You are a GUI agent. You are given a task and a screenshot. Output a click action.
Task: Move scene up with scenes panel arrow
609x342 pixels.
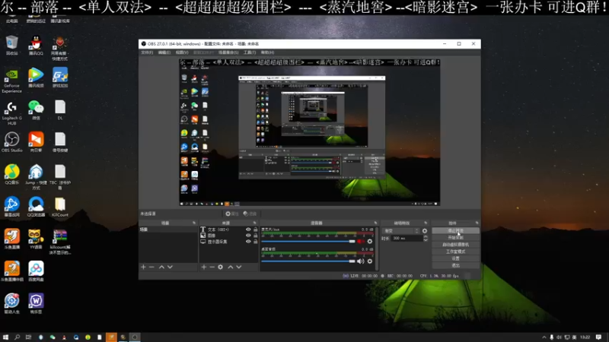point(161,267)
